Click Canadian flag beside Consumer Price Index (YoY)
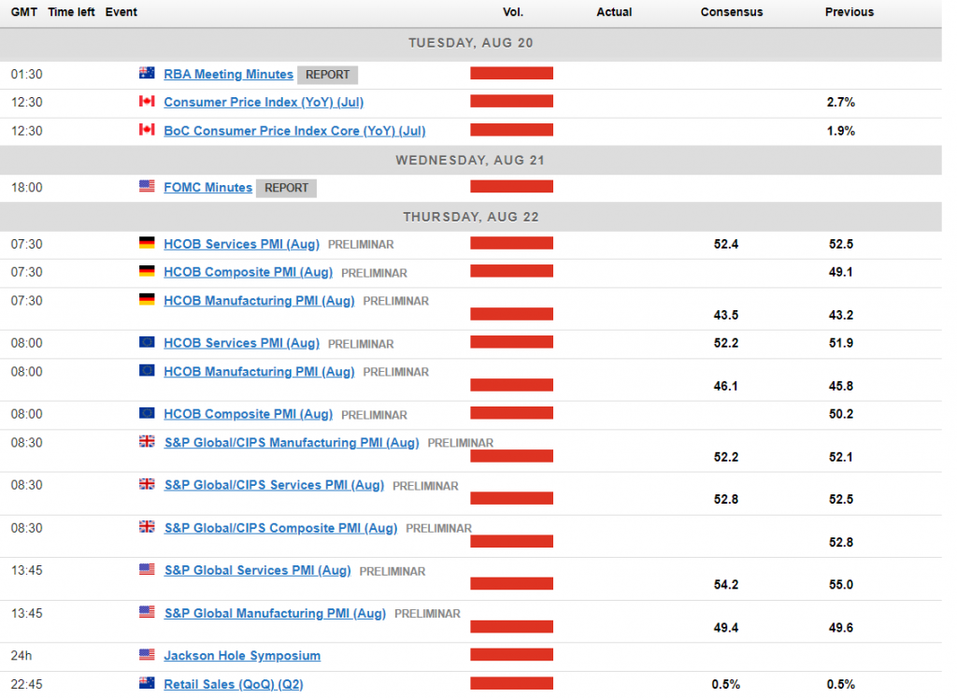The height and width of the screenshot is (698, 957). pyautogui.click(x=147, y=101)
